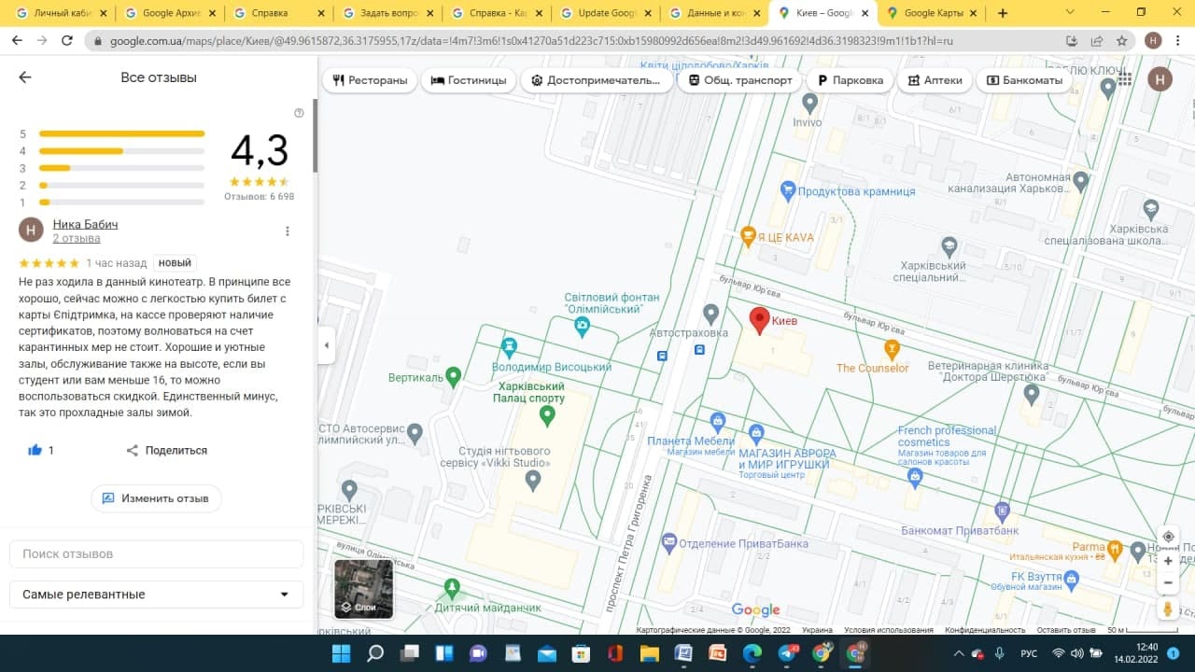
Task: Focus the Поиск отзывов search field
Action: (x=156, y=553)
